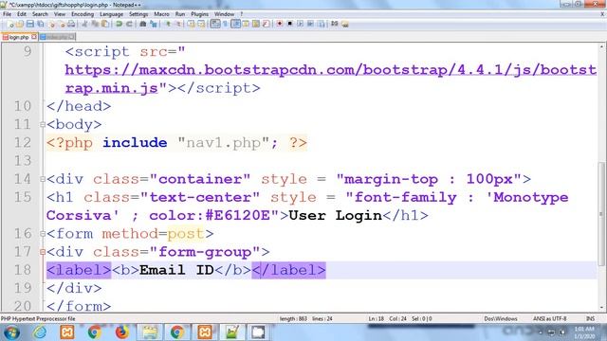Viewport: 607px width, 341px height.
Task: Click the Playback macro icon
Action: 300,24
